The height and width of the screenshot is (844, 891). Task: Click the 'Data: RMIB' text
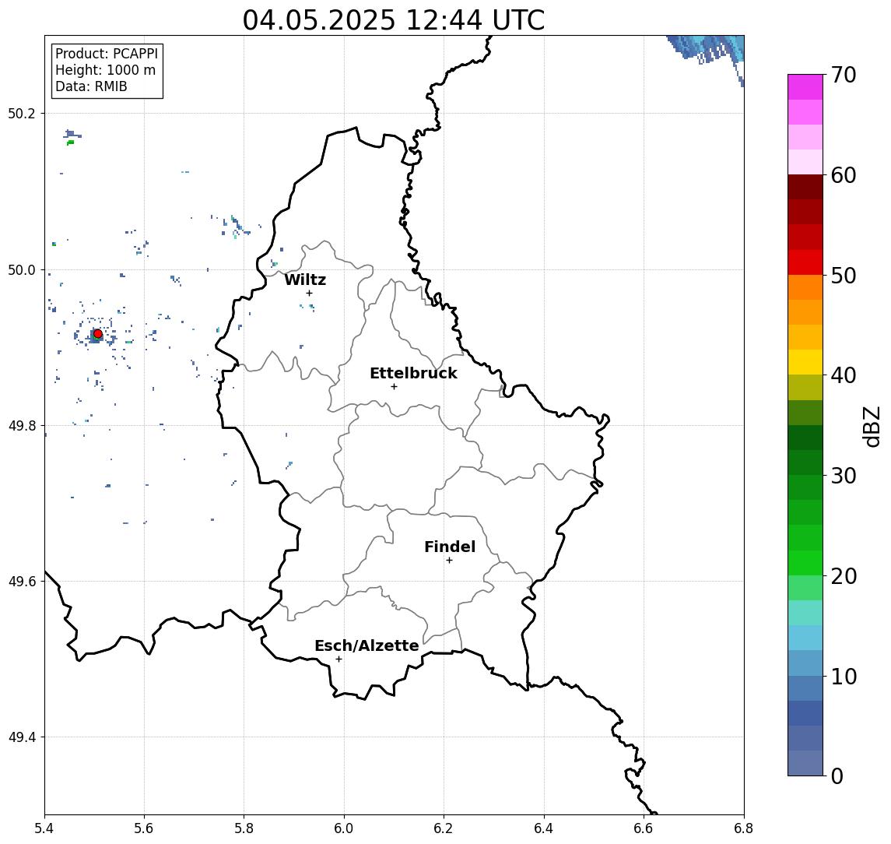[x=91, y=86]
